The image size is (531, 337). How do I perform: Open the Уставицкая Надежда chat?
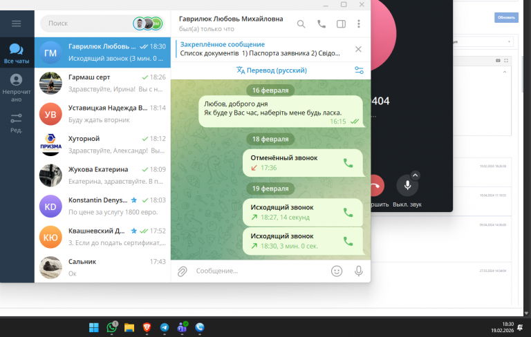tap(102, 114)
